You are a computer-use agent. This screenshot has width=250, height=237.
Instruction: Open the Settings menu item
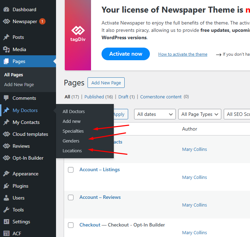coord(28,222)
